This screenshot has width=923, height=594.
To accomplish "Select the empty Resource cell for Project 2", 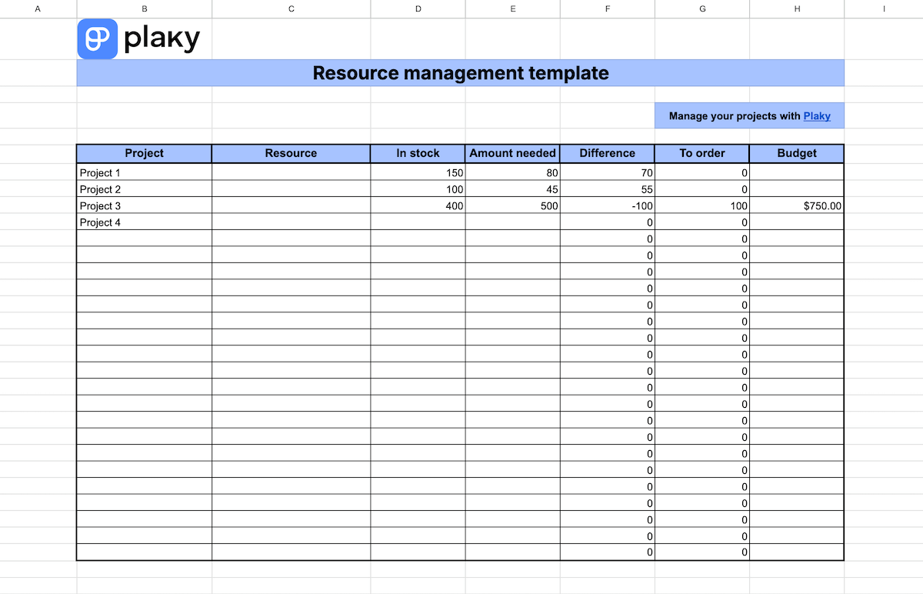I will click(x=291, y=189).
